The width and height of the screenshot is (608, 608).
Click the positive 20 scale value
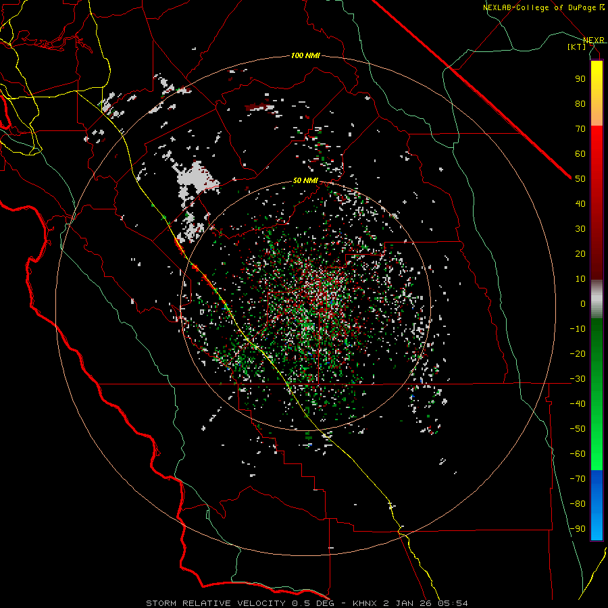click(580, 254)
